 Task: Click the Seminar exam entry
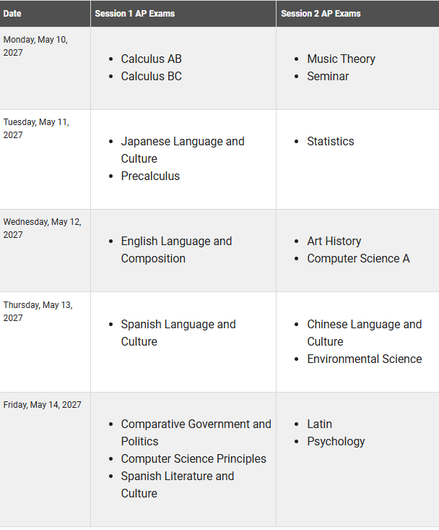tap(328, 76)
